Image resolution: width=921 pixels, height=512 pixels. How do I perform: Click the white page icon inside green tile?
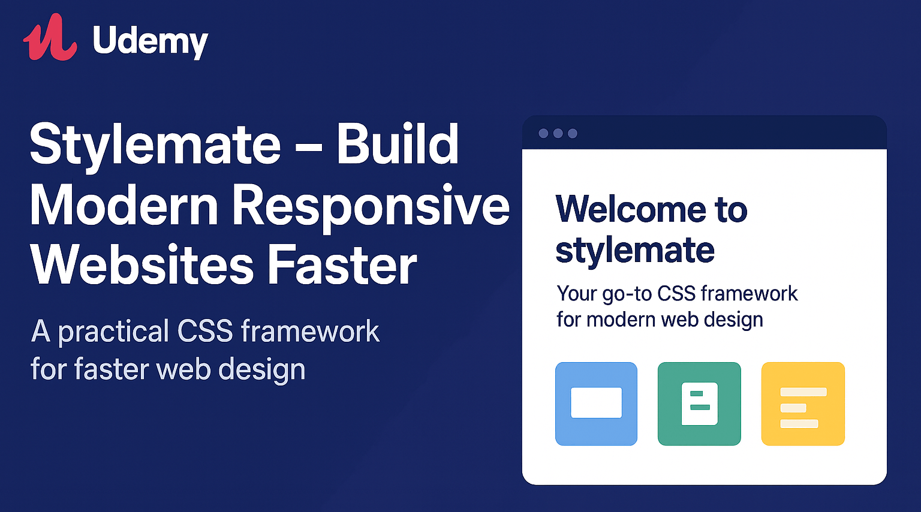pos(699,403)
